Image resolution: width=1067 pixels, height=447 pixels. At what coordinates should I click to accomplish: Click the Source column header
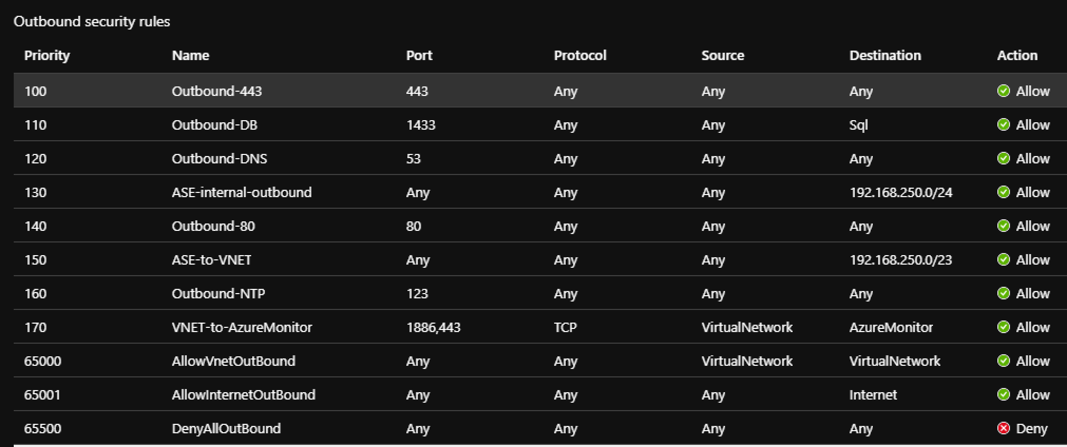coord(722,55)
